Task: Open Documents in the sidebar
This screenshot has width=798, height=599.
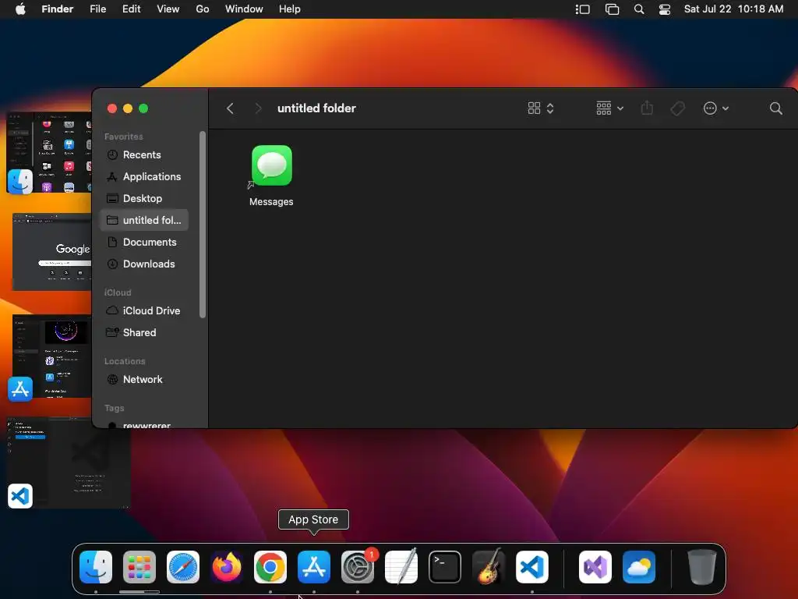Action: 144,243
